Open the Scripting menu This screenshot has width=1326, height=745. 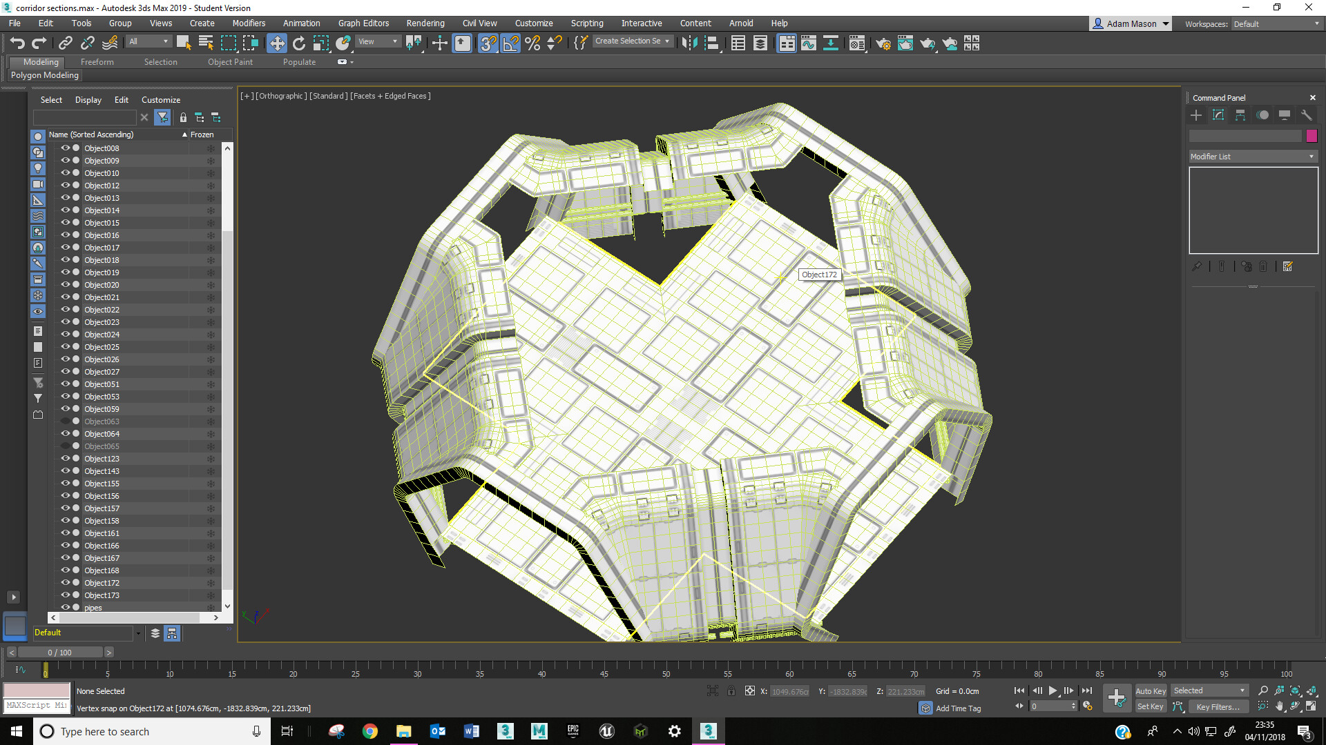tap(587, 23)
